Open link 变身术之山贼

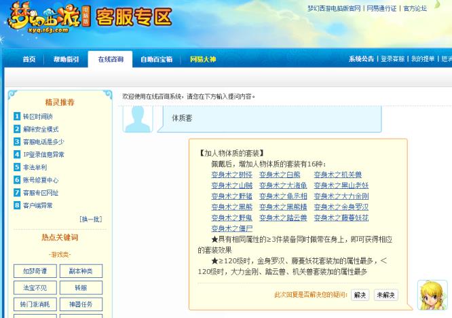(x=231, y=185)
